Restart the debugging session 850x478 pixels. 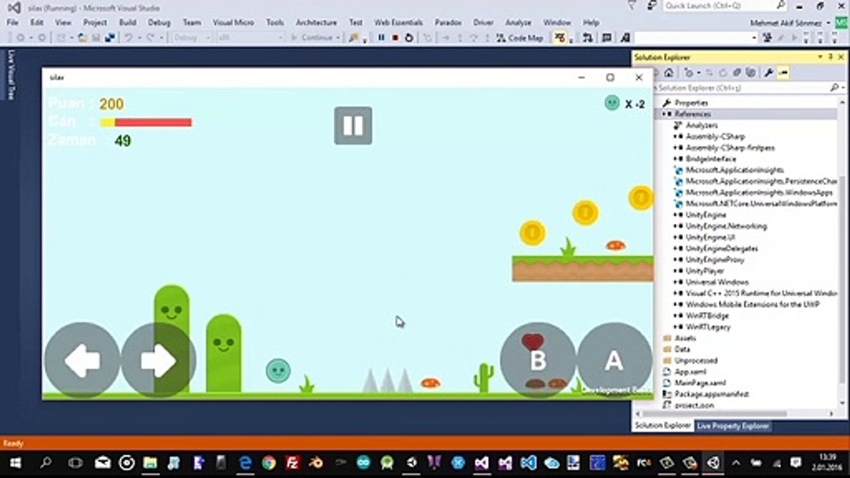[x=409, y=38]
